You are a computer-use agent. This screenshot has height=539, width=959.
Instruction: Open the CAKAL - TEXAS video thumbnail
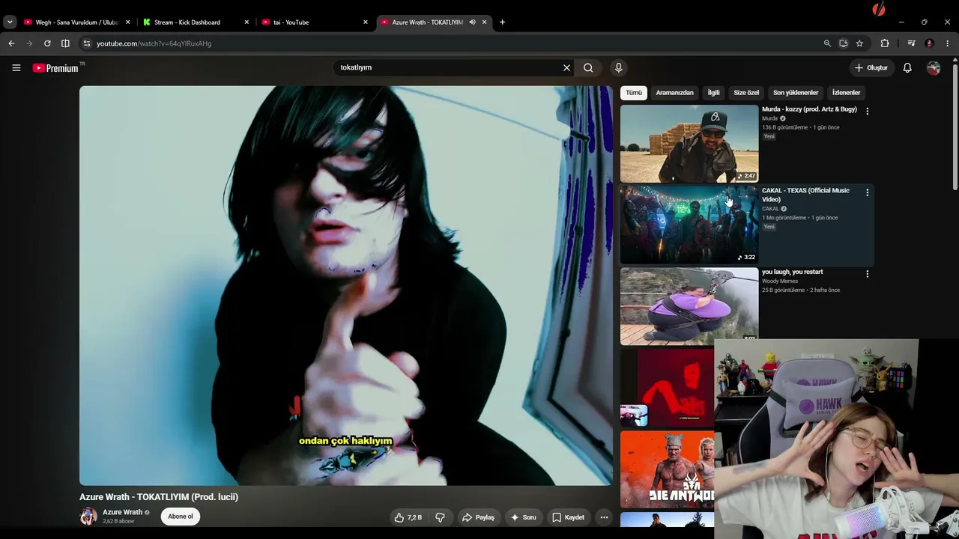tap(689, 225)
